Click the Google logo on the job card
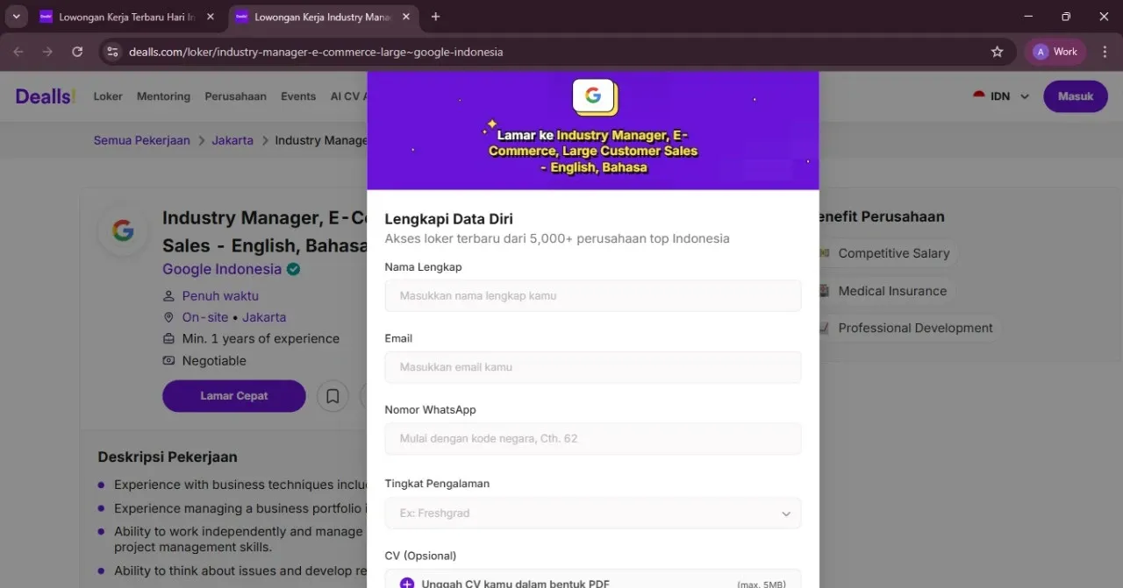Image resolution: width=1123 pixels, height=588 pixels. [123, 231]
